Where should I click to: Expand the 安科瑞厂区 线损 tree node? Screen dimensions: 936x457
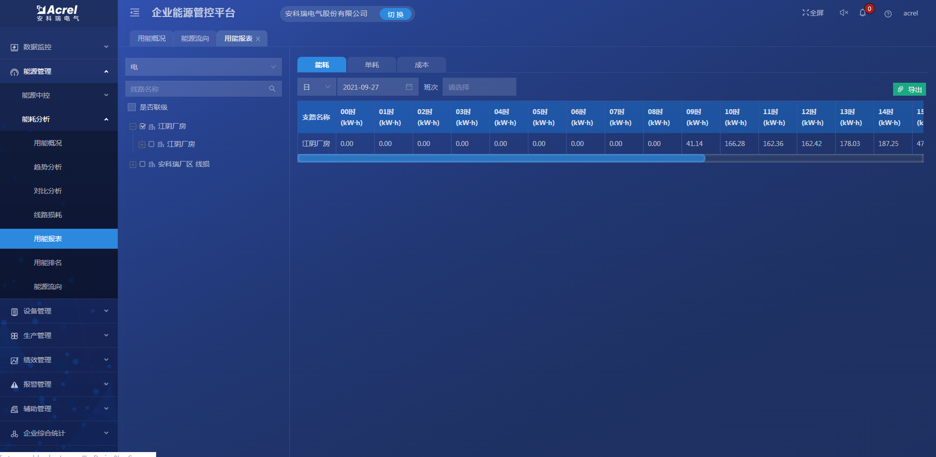click(x=133, y=164)
